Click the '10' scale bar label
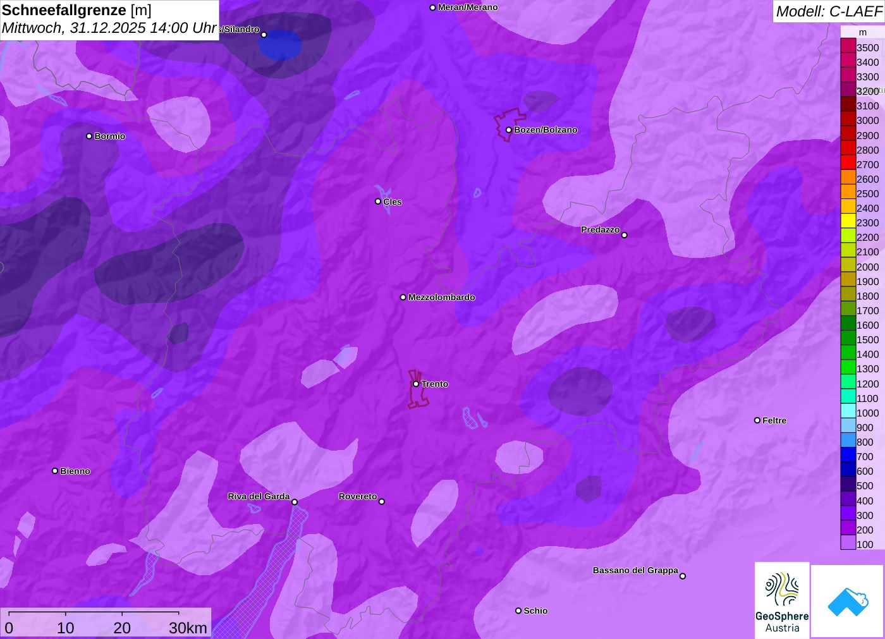This screenshot has width=885, height=639. (66, 628)
